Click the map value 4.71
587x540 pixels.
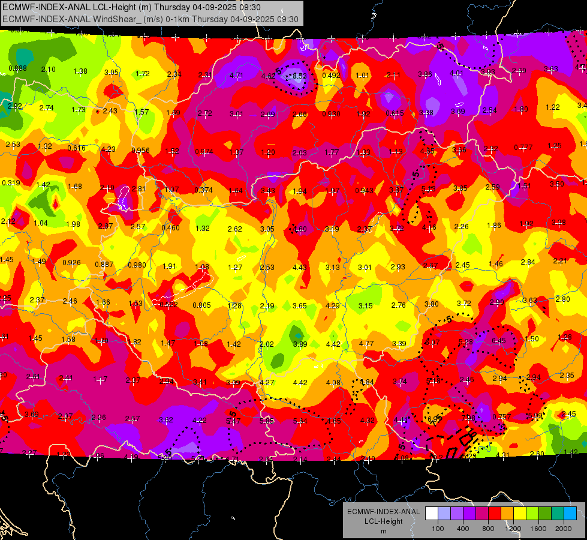point(236,76)
